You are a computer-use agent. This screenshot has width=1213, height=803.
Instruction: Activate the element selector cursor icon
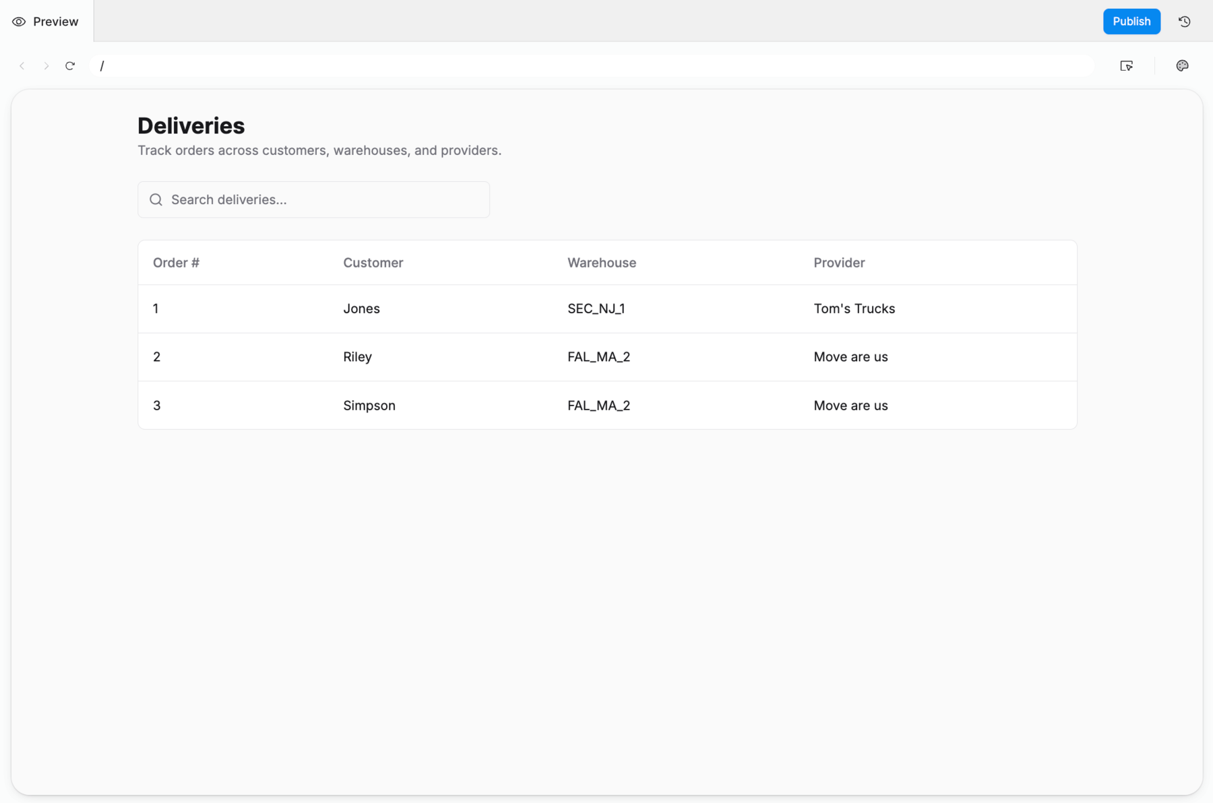point(1126,66)
